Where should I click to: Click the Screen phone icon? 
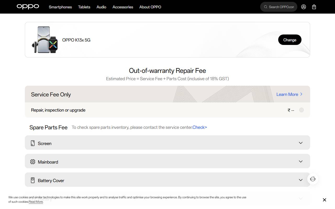33,143
